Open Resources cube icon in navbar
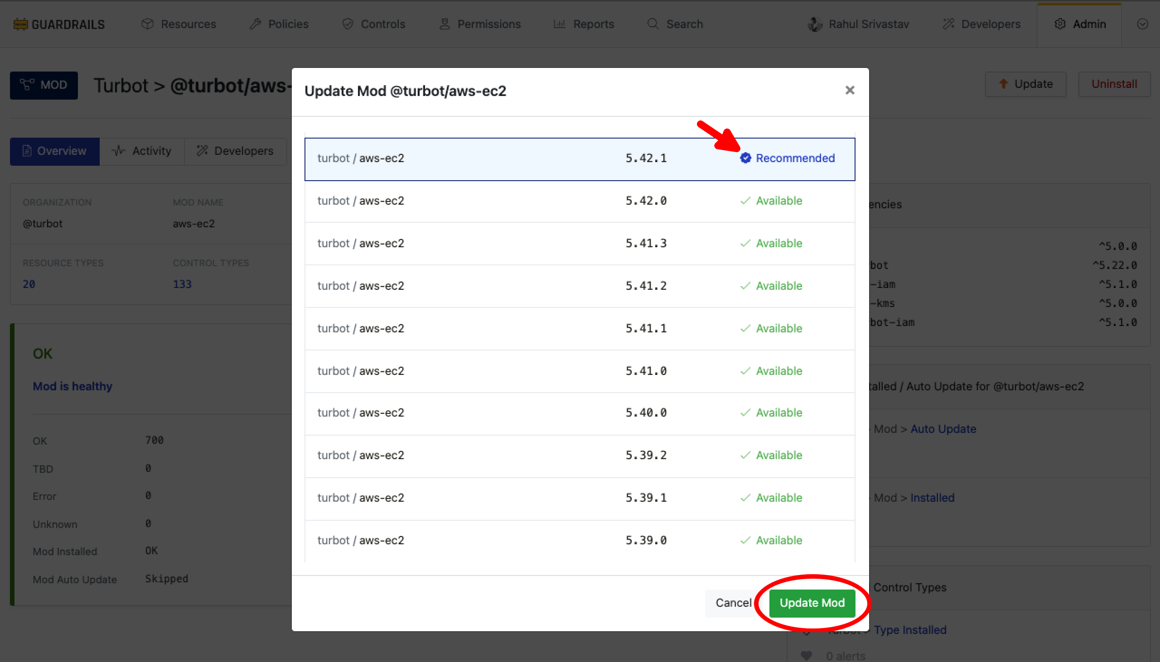This screenshot has width=1160, height=662. pos(147,24)
